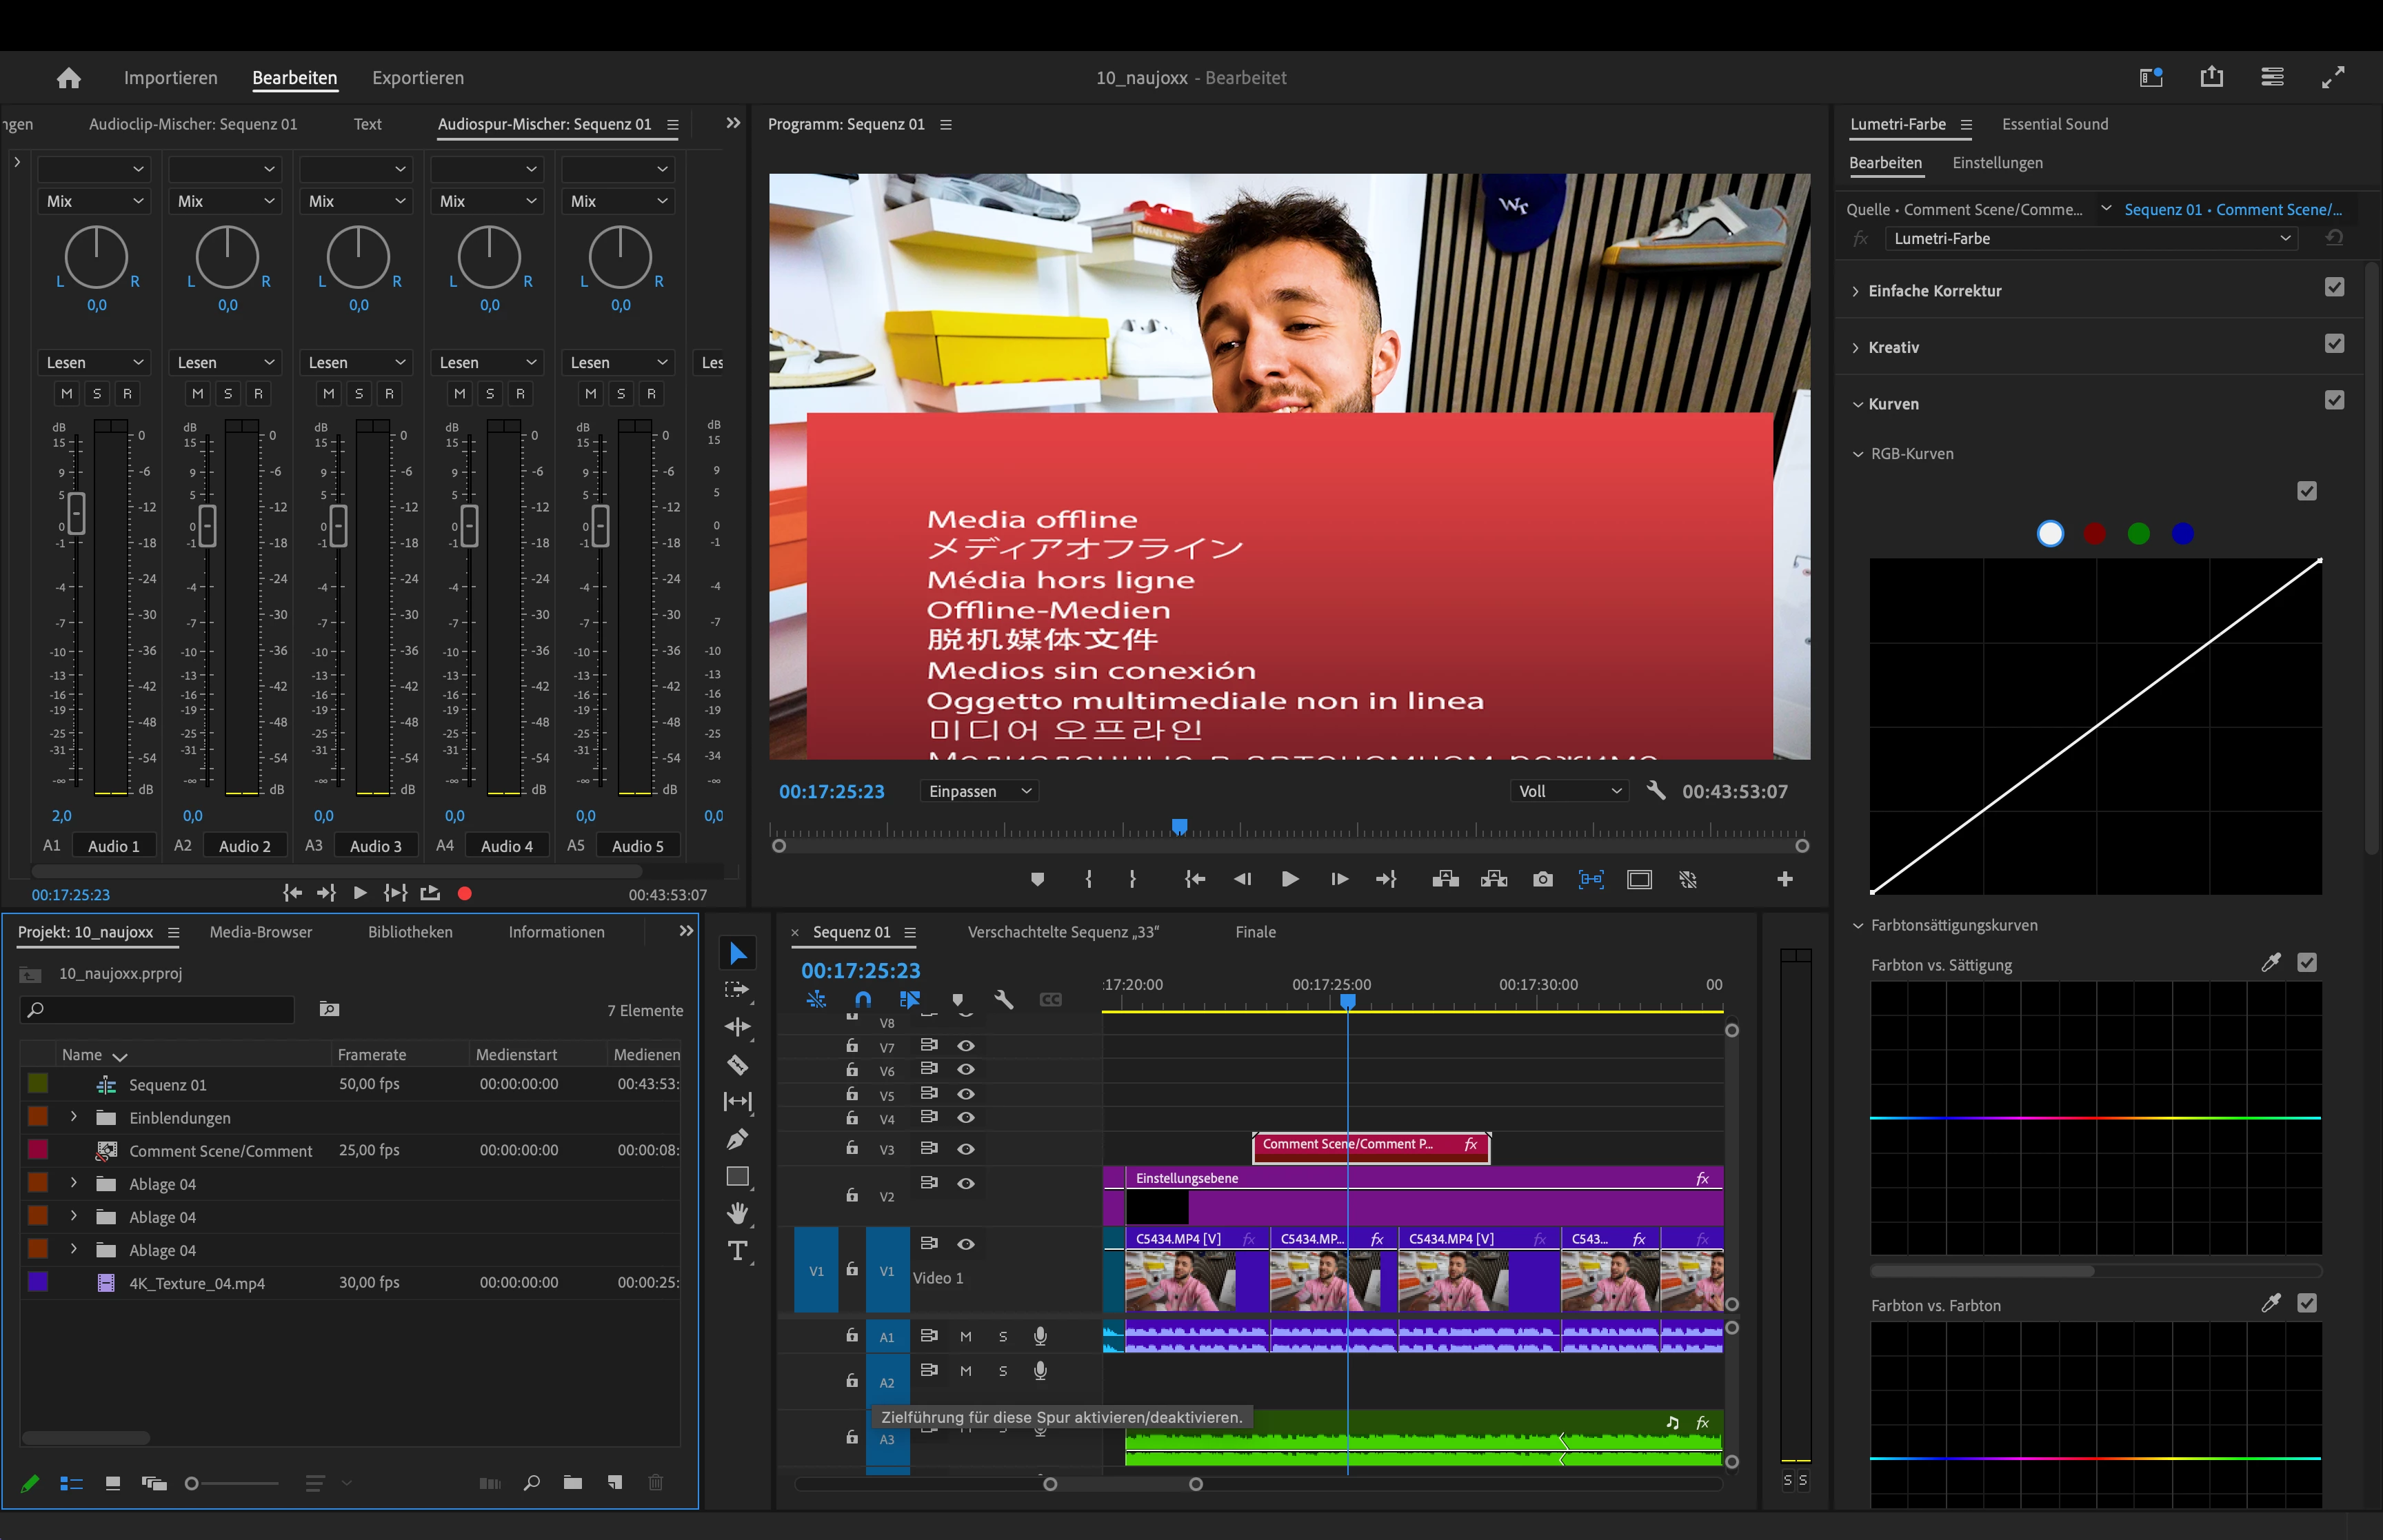Select the Hand tool

(737, 1213)
